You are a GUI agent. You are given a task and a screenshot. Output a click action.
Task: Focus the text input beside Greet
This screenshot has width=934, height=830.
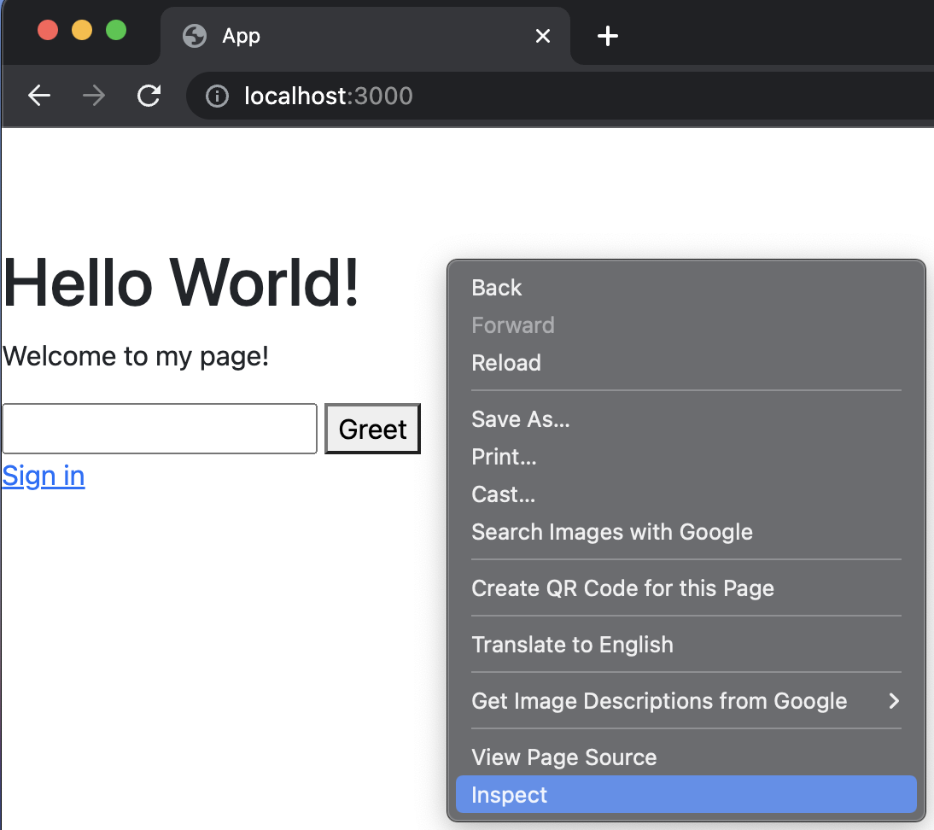pos(160,429)
